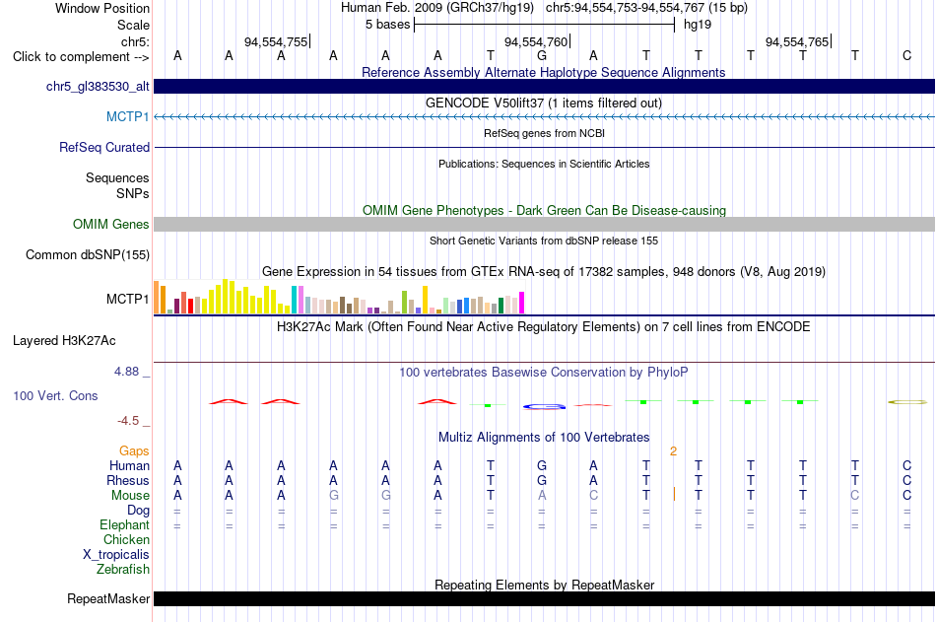Click the Window Position label
This screenshot has width=936, height=622.
point(102,8)
